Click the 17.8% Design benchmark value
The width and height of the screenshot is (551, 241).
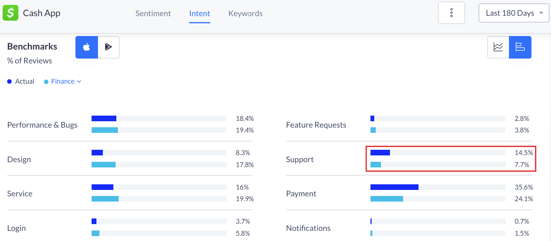[x=245, y=164]
